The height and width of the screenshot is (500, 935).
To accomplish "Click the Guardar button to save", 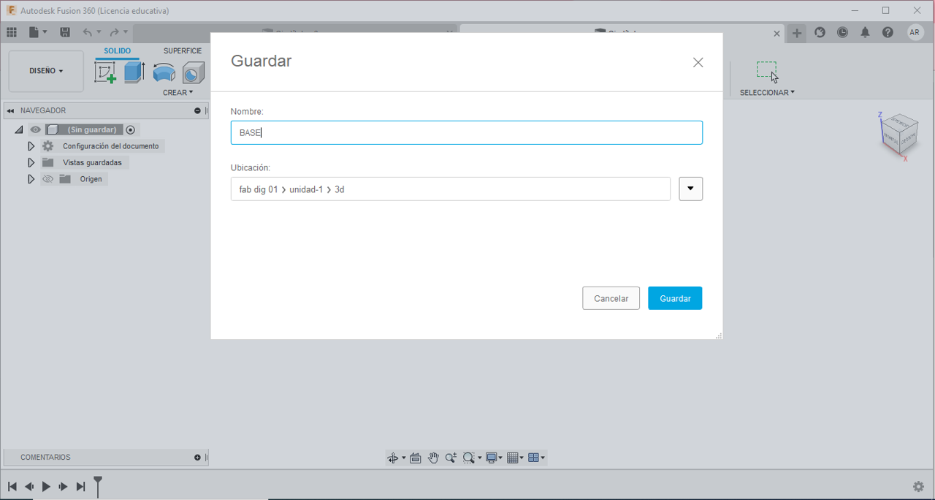I will click(675, 298).
